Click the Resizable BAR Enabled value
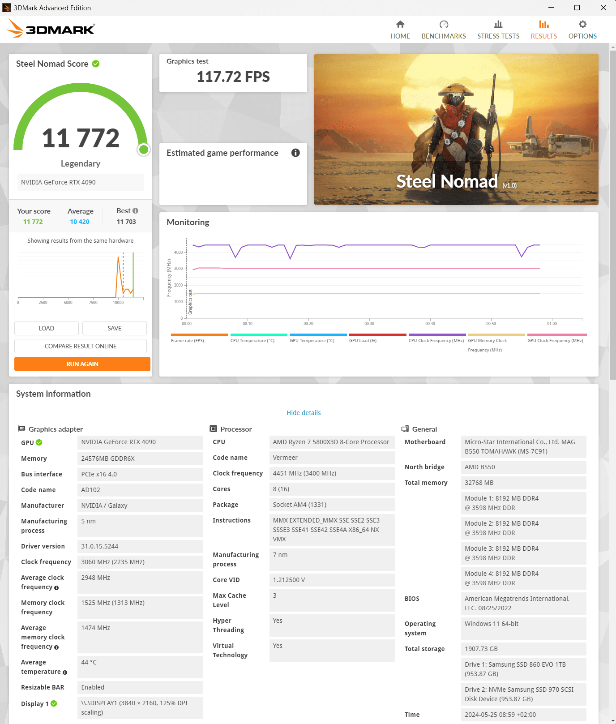Screen dimensions: 616x724 [x=140, y=687]
